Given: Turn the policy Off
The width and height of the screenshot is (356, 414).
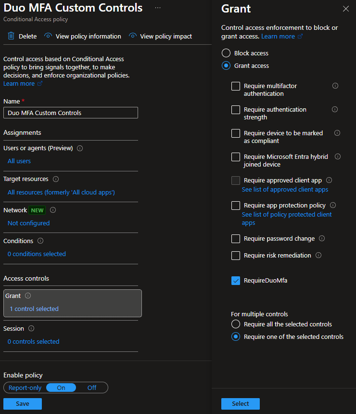Looking at the screenshot, I should (x=91, y=388).
